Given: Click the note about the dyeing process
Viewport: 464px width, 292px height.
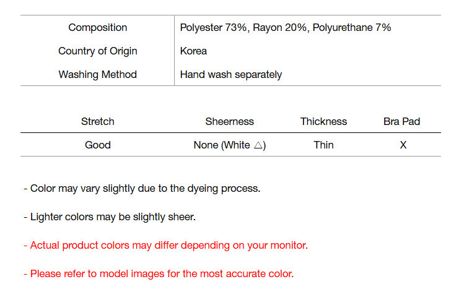Looking at the screenshot, I should (142, 188).
